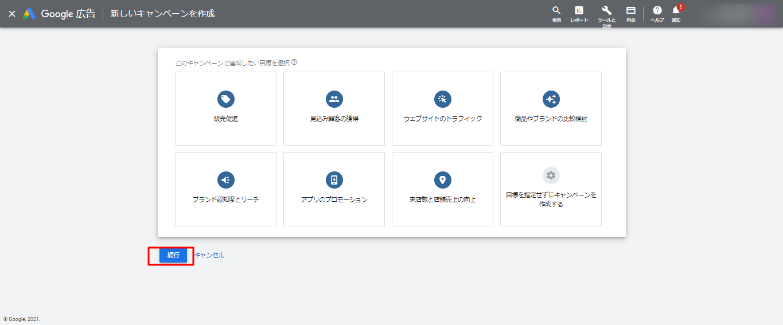Select the 見込み顧客の獲得 people icon
Viewport: 783px width, 325px height.
click(334, 99)
